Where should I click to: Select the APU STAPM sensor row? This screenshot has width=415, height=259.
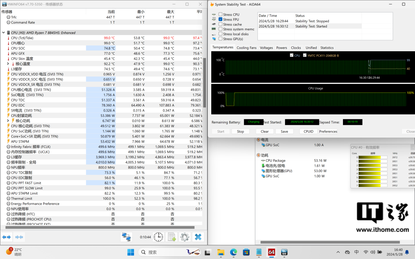(102, 142)
